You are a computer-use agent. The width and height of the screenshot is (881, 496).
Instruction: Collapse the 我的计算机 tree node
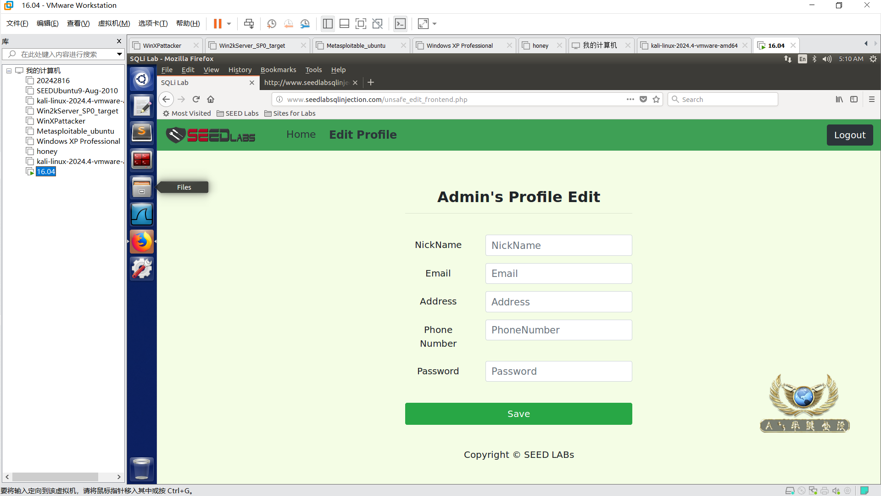coord(9,71)
